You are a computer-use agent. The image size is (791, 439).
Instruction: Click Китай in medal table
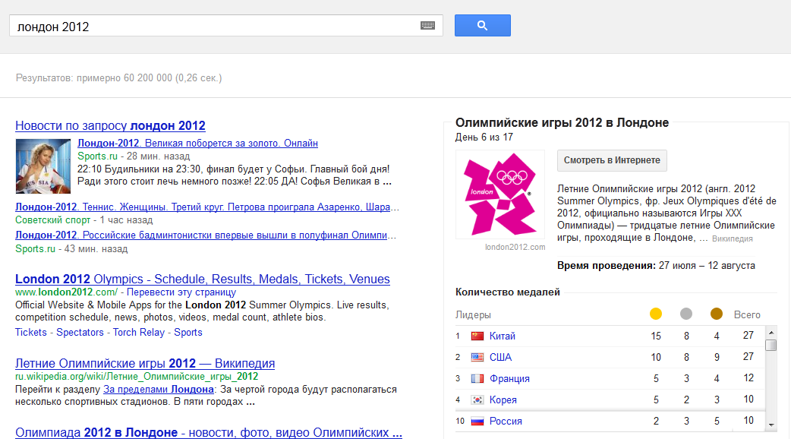tap(503, 336)
